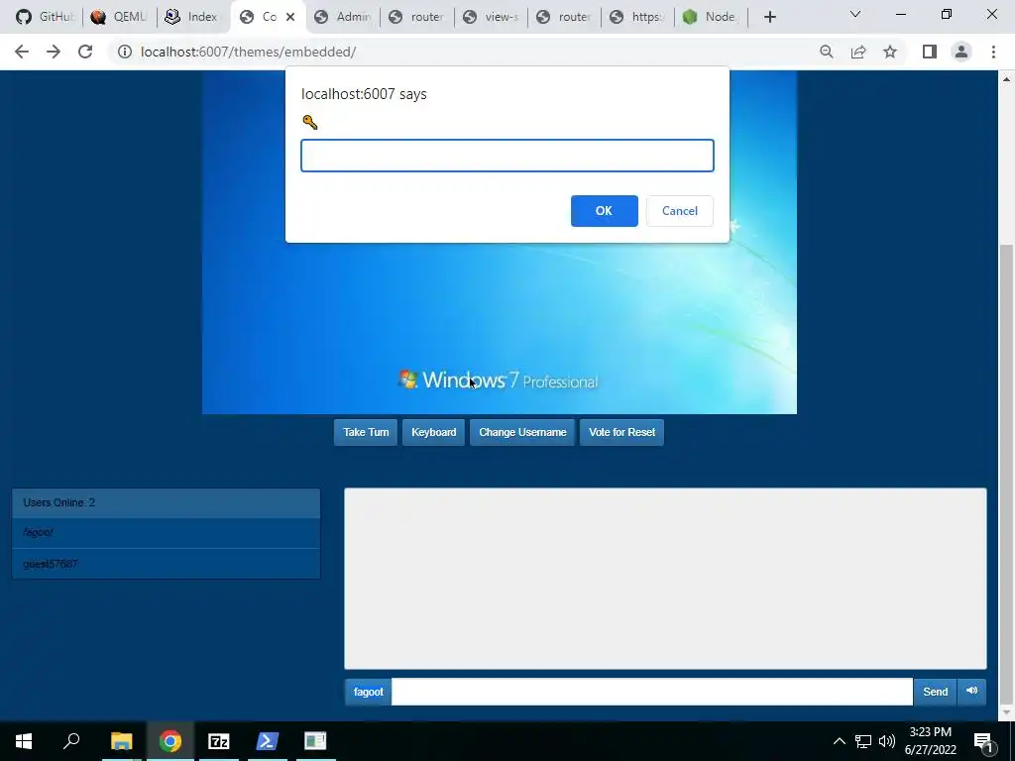Open the on-screen Keyboard button

pos(434,432)
